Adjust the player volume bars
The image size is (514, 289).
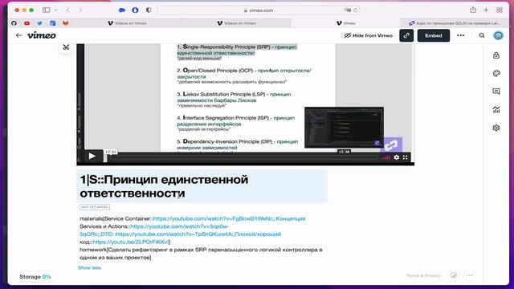coord(385,157)
